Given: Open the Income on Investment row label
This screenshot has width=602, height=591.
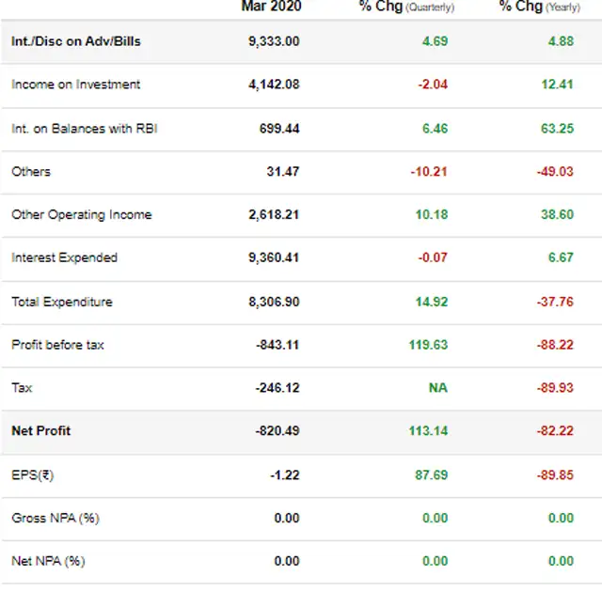Looking at the screenshot, I should tap(75, 85).
